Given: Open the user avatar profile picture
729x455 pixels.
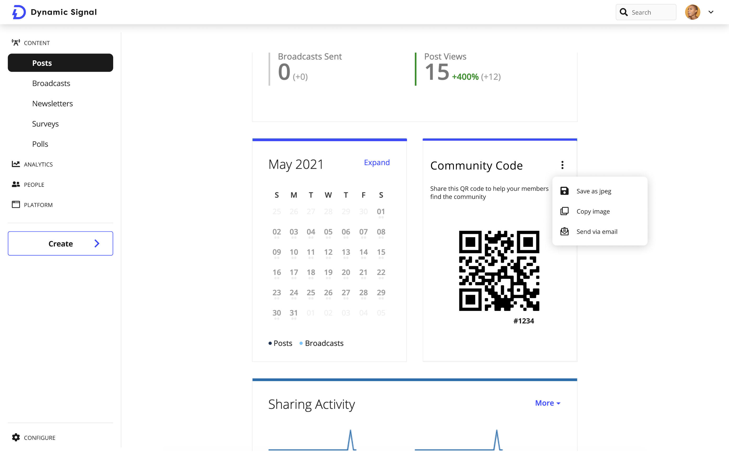Looking at the screenshot, I should [692, 12].
